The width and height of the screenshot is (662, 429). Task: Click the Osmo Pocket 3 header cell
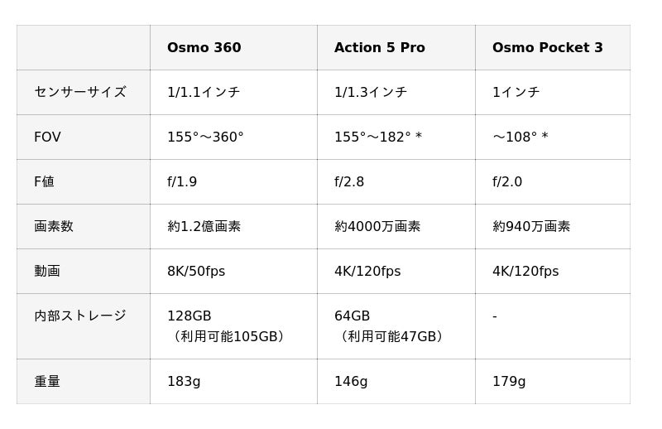[547, 48]
